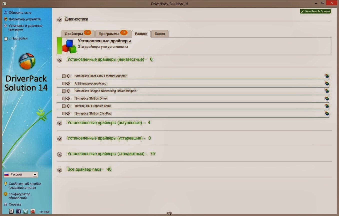Open the YouTube social icon
Screen dimensions: 339x216
point(33,211)
